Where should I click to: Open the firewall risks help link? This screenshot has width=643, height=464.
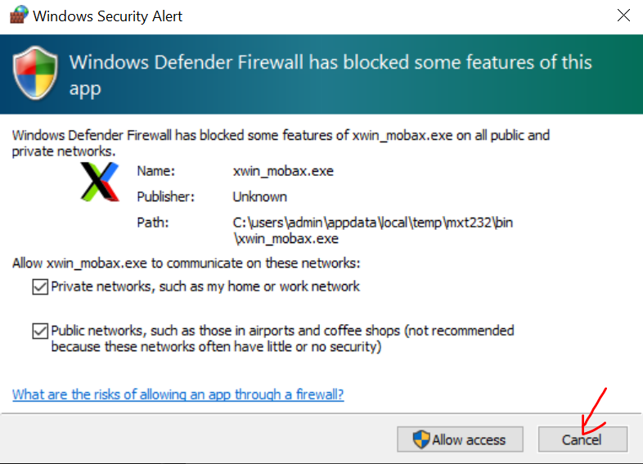click(178, 394)
